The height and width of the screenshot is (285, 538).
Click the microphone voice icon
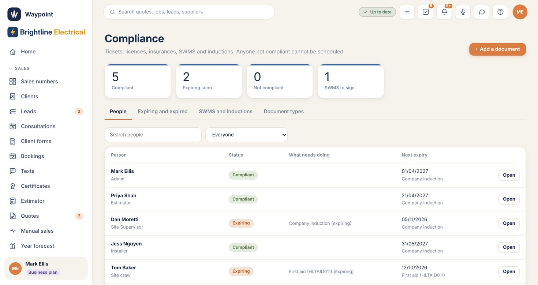tap(463, 12)
